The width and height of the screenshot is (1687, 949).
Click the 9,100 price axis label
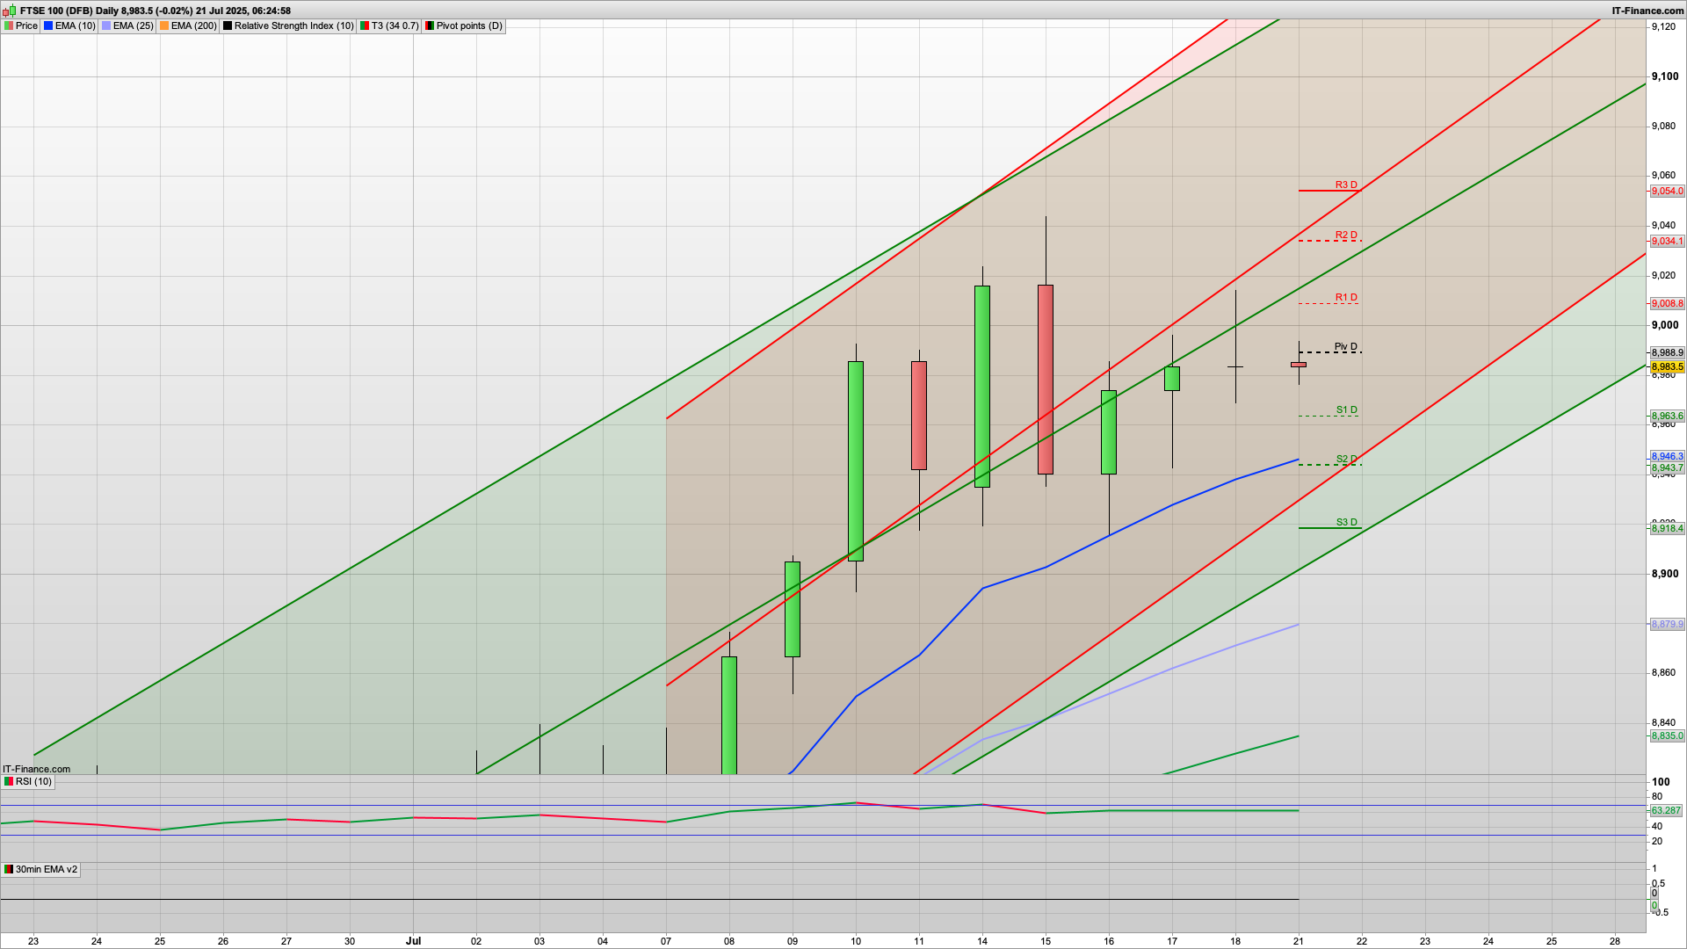point(1665,77)
